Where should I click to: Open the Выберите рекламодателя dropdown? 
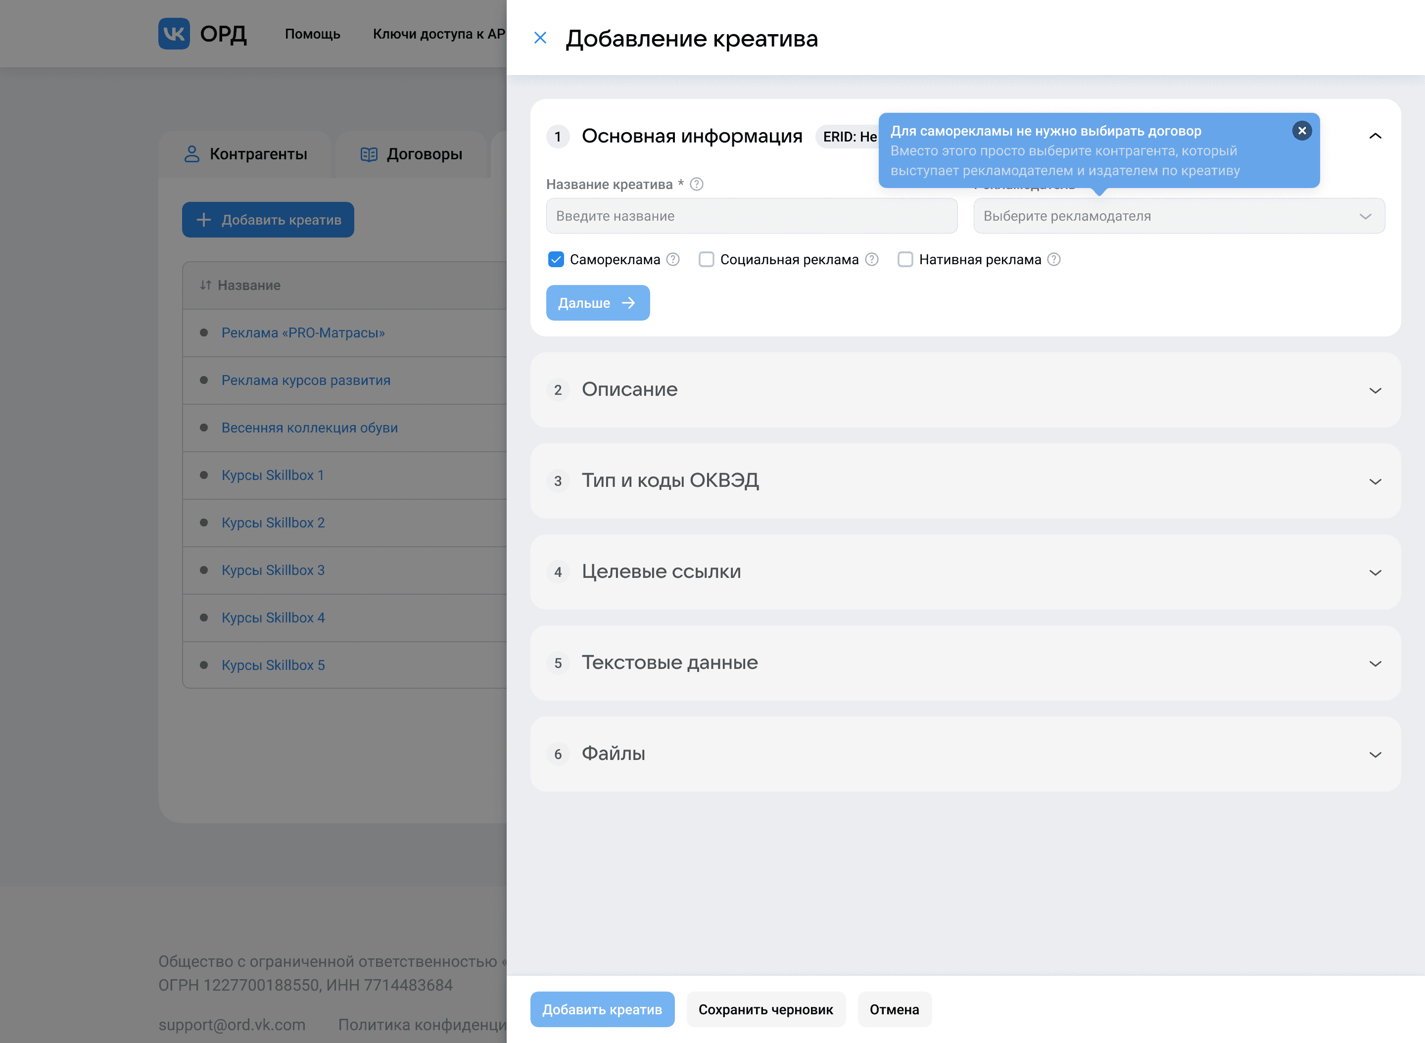(x=1178, y=216)
